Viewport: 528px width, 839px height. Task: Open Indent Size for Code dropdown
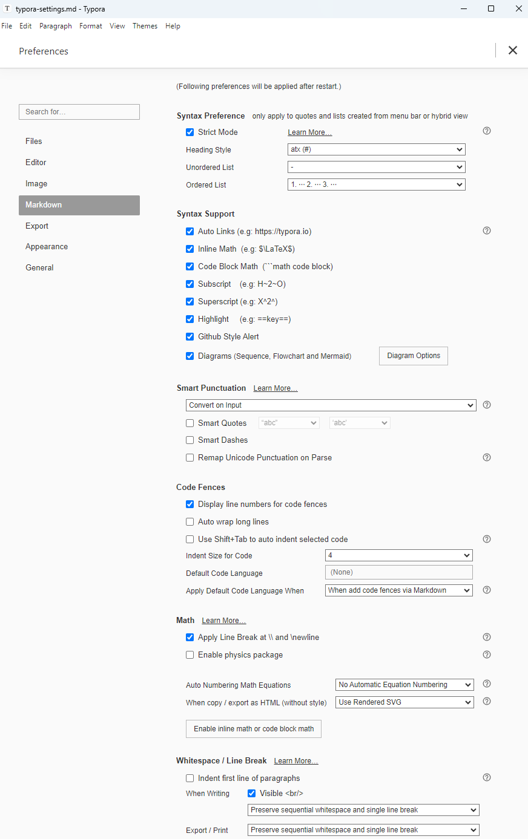(398, 555)
